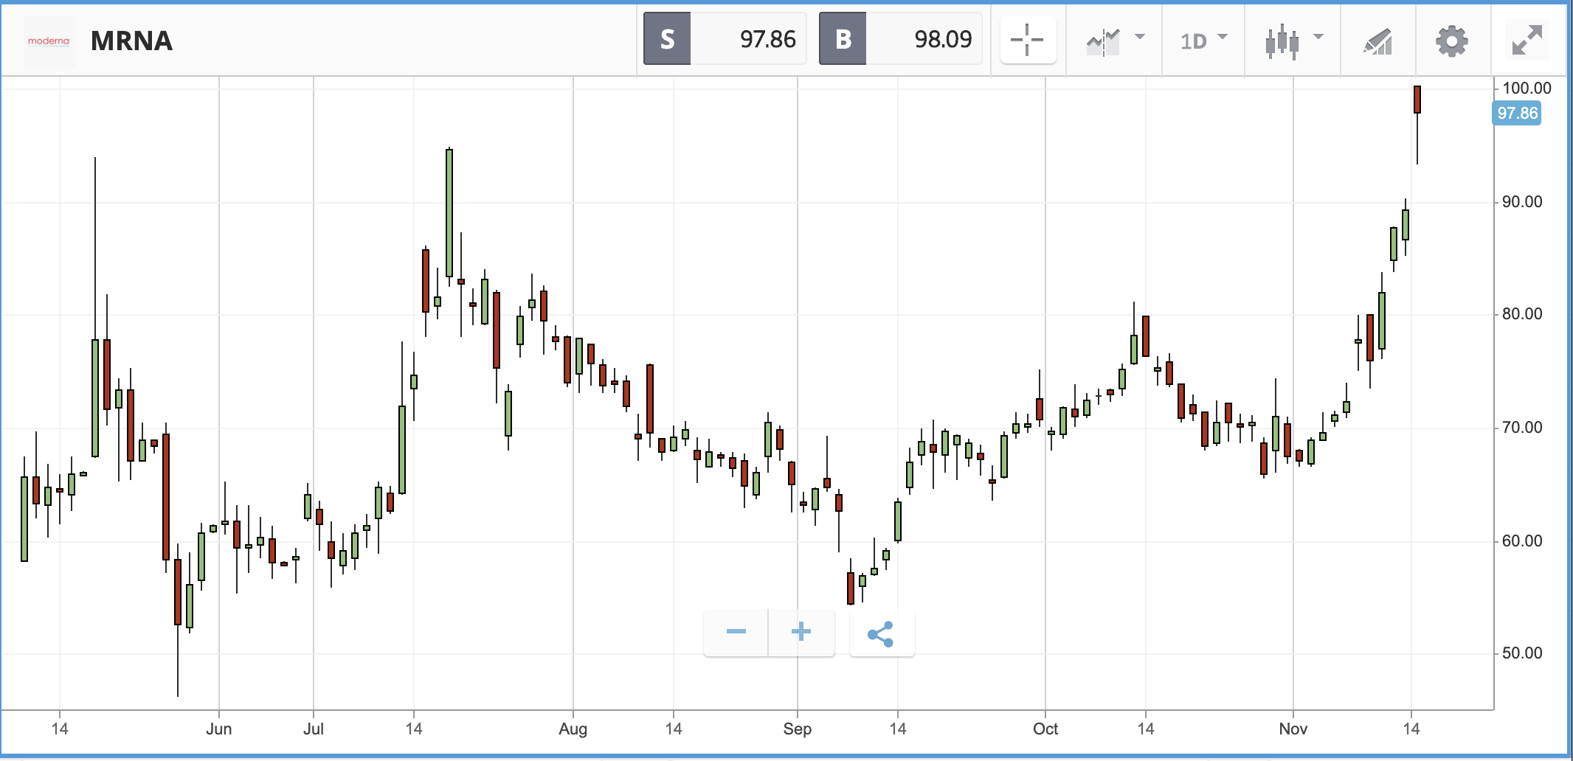Expand chart to full screen

1527,40
